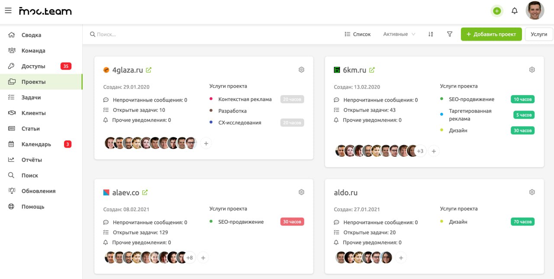Open the hamburger menu
Image resolution: width=554 pixels, height=279 pixels.
pos(8,11)
